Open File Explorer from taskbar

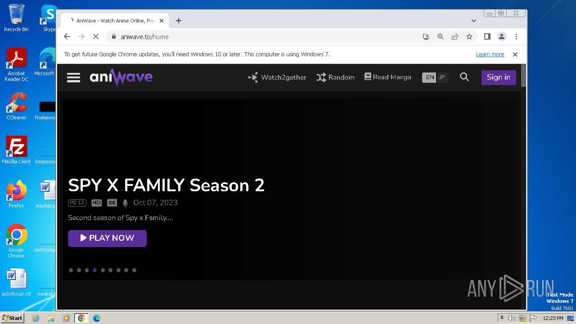pos(51,318)
